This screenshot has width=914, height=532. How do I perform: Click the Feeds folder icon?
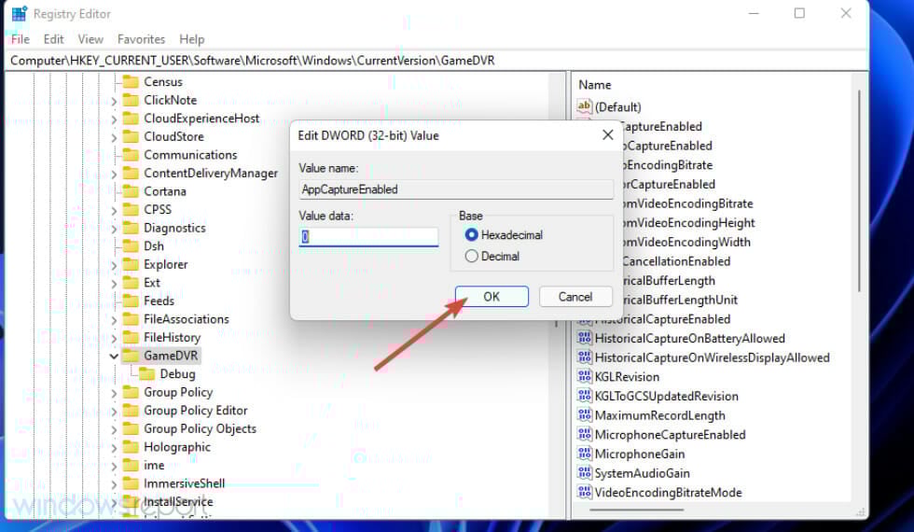(131, 301)
